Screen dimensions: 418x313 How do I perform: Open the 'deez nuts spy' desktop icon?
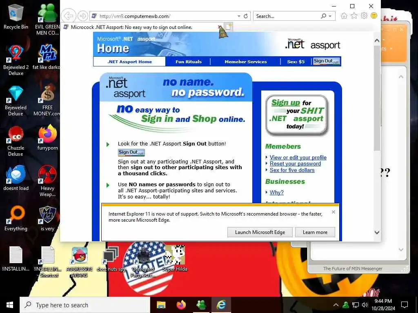pos(111,259)
